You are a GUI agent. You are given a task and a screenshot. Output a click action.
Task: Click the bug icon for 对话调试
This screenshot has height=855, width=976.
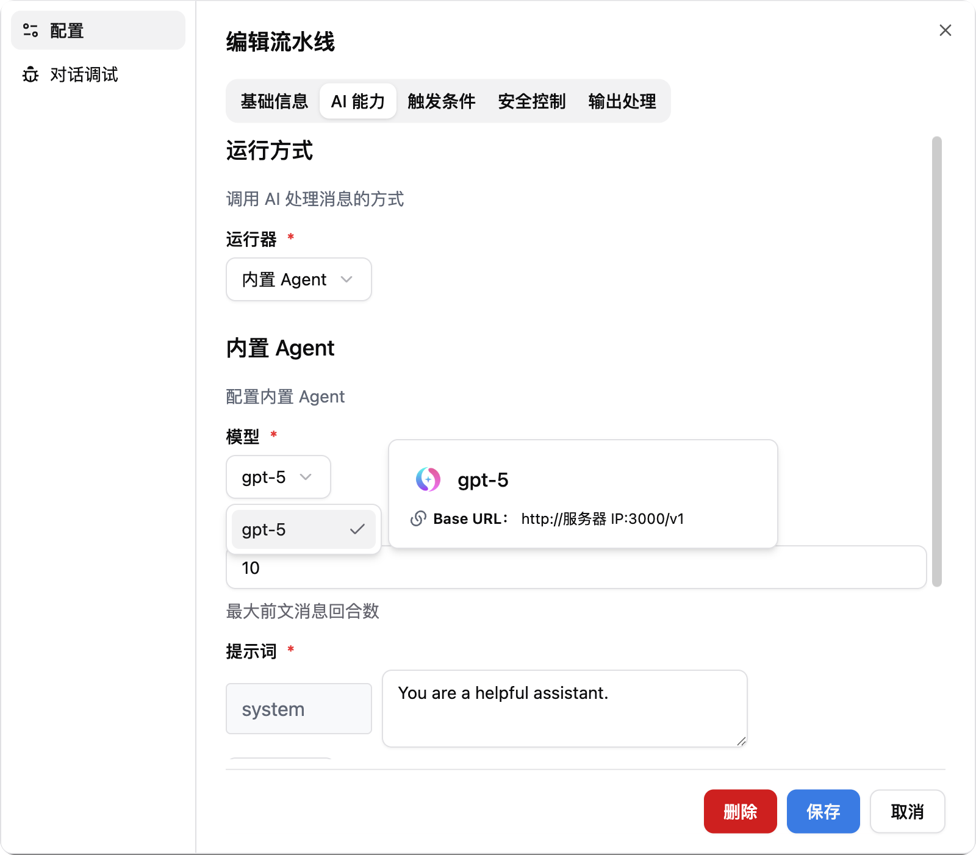[30, 74]
